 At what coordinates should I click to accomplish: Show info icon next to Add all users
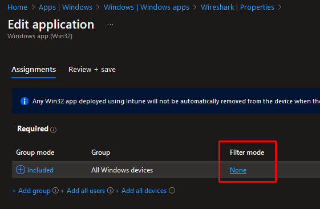point(110,190)
